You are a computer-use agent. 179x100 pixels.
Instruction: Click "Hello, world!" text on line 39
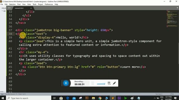(x=68, y=37)
